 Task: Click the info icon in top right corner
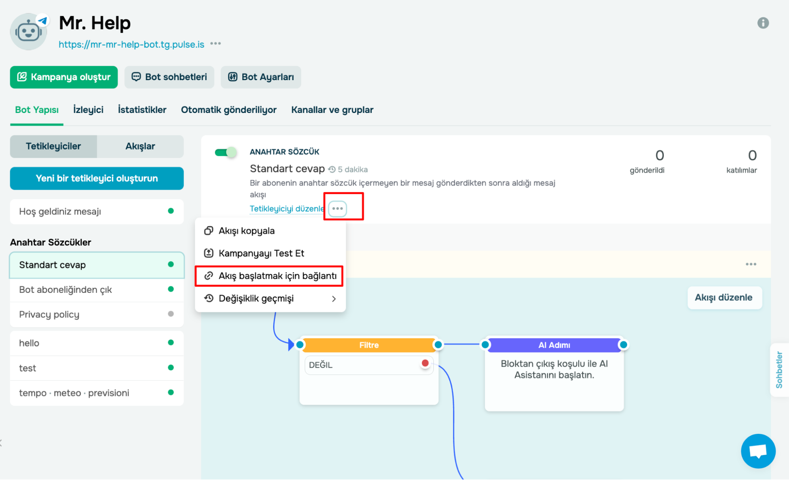[x=763, y=23]
